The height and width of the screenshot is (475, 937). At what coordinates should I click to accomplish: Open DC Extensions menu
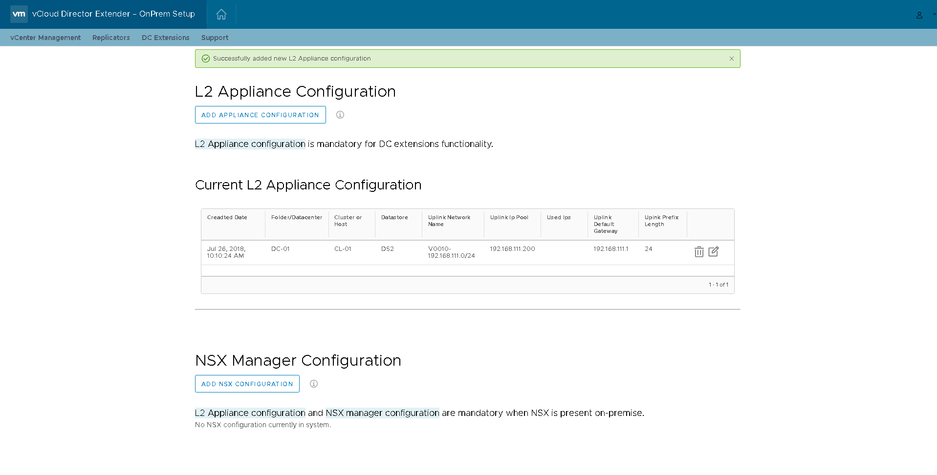click(166, 38)
